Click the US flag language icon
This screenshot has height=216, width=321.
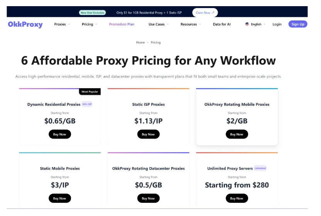point(247,24)
